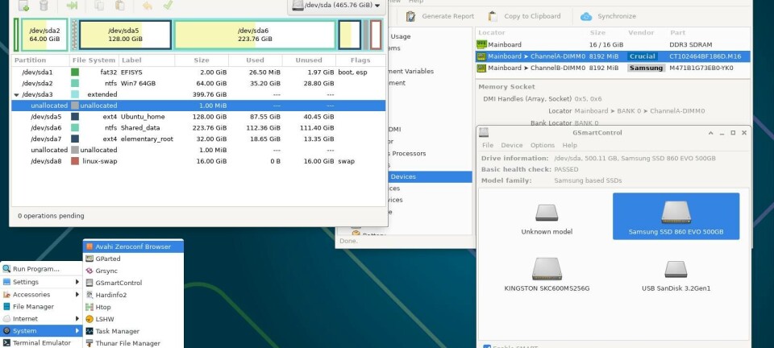Click the Synchronize cloud icon in Hardinfo

coord(586,16)
